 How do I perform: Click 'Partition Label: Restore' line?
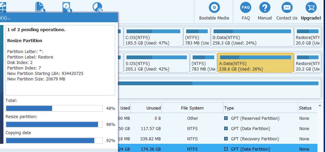tap(30, 57)
